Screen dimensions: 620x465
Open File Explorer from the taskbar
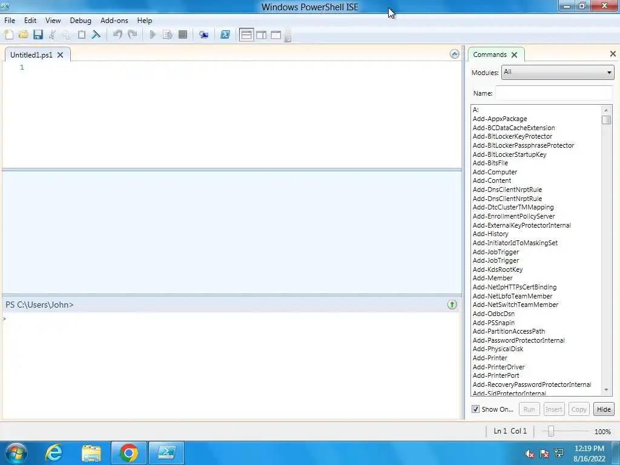pyautogui.click(x=91, y=453)
